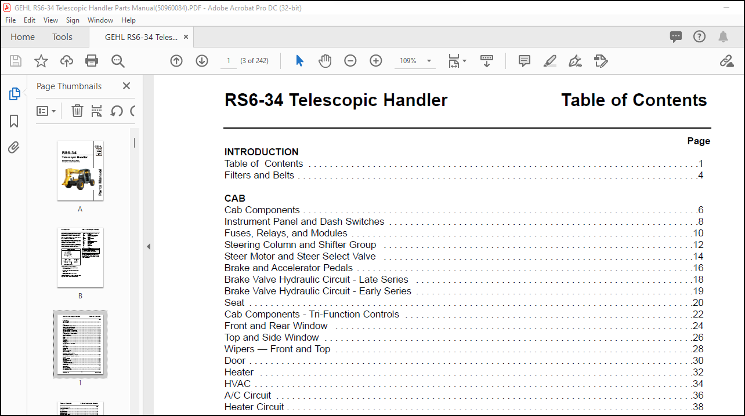745x416 pixels.
Task: Turn on scrolling mode in the toolbar
Action: coord(486,61)
